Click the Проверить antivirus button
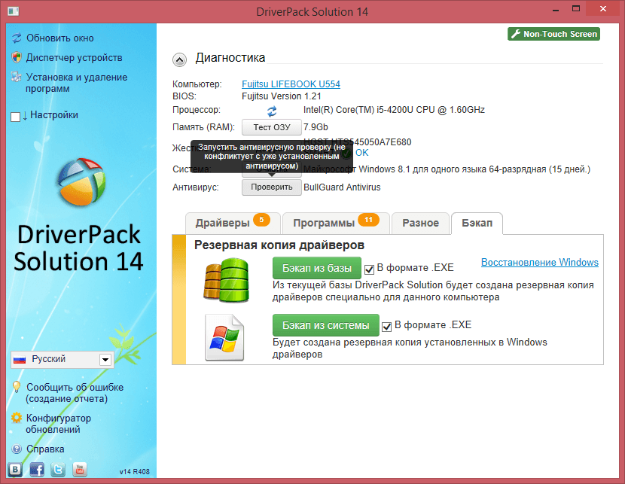The image size is (625, 484). (x=271, y=187)
